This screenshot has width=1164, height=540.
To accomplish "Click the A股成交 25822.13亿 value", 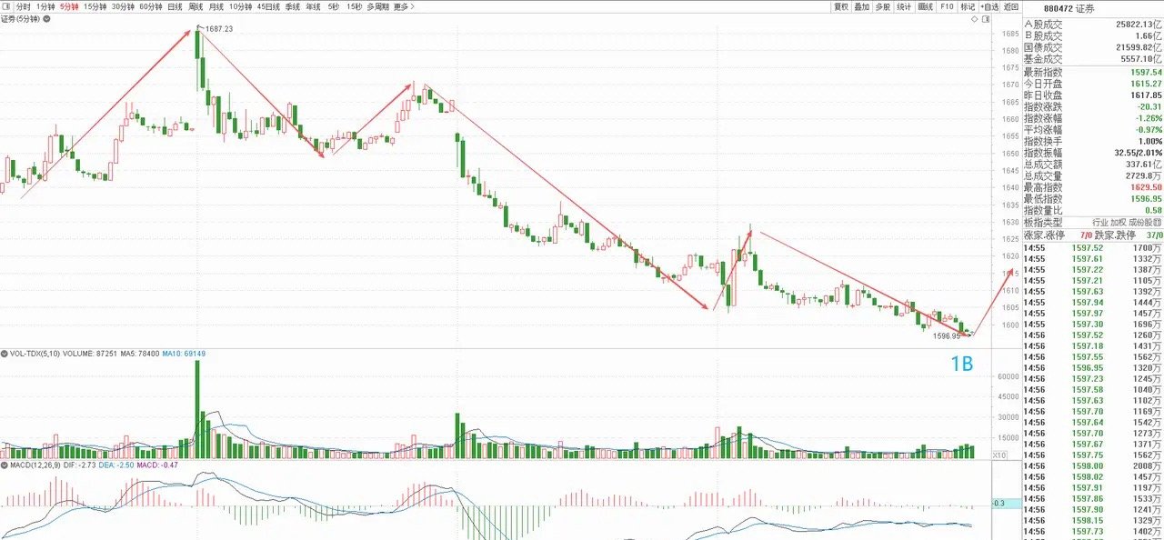I will pos(1139,24).
